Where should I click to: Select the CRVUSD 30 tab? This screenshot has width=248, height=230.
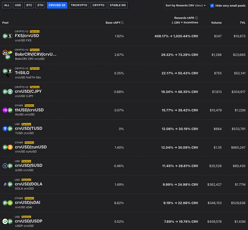tap(57, 5)
